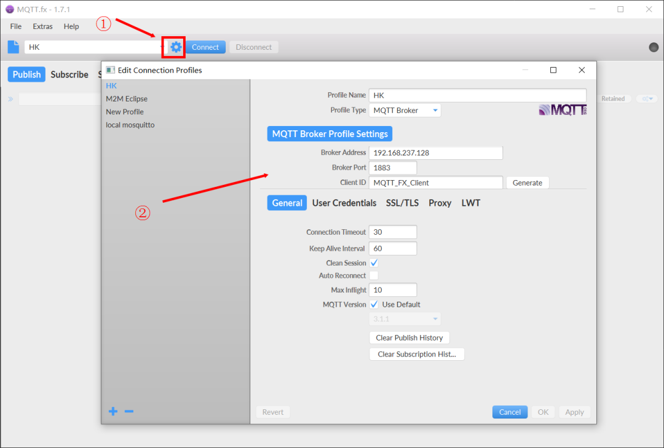Click the minus icon to remove profile
The width and height of the screenshot is (664, 448).
129,411
